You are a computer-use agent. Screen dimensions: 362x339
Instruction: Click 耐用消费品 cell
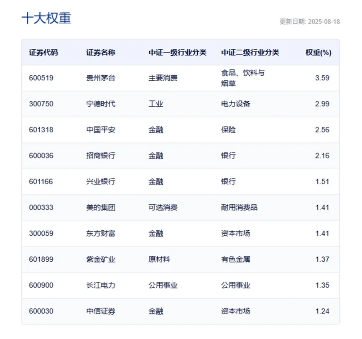(x=239, y=207)
